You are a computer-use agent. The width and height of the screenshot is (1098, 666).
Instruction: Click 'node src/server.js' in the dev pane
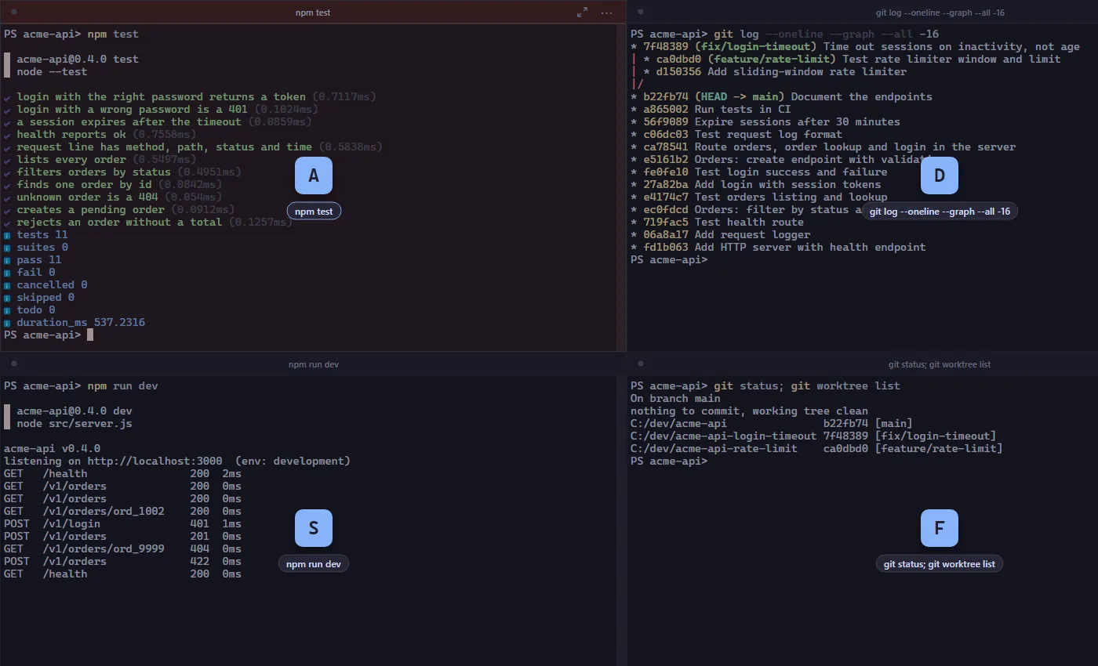tap(75, 424)
